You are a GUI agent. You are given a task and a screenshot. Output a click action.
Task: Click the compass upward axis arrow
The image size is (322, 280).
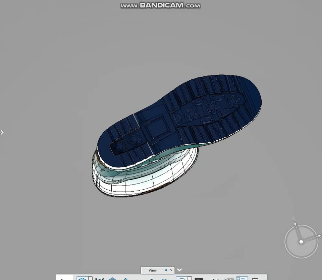click(295, 224)
